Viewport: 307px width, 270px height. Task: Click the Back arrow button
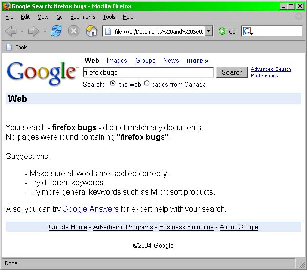coord(11,31)
